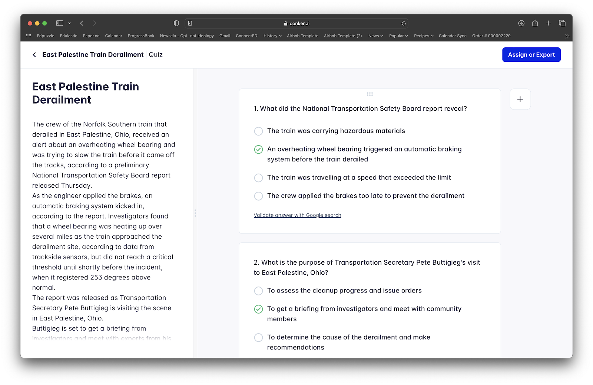Open ProgressBook bookmark
This screenshot has width=593, height=385.
click(141, 36)
